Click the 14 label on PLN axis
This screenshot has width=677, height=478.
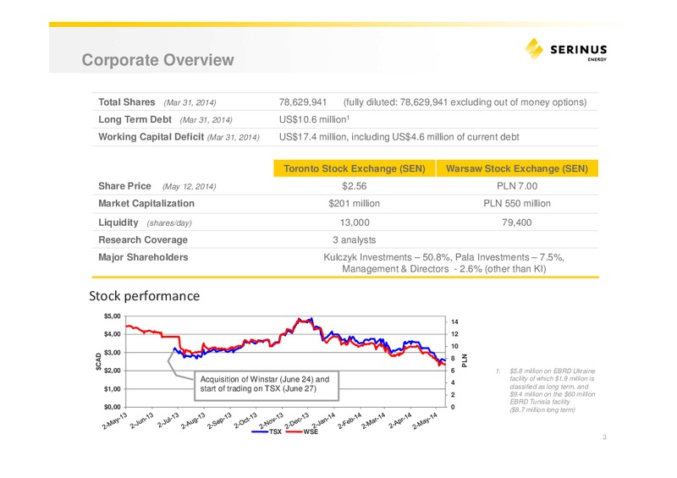454,322
